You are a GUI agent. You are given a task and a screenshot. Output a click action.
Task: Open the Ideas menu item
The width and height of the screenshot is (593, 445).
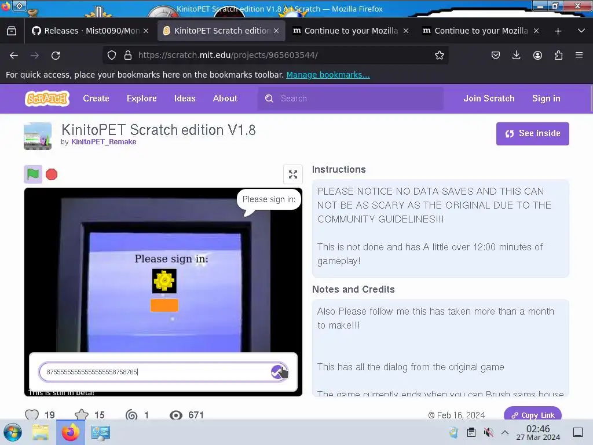[x=185, y=99]
